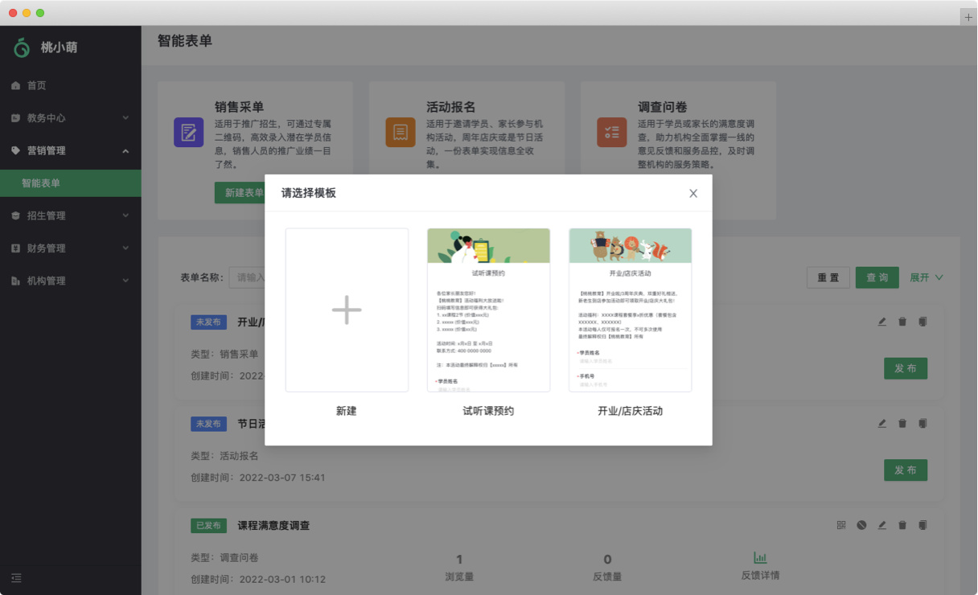The width and height of the screenshot is (978, 595).
Task: Click the sidebar collapse icon at bottom
Action: click(16, 578)
